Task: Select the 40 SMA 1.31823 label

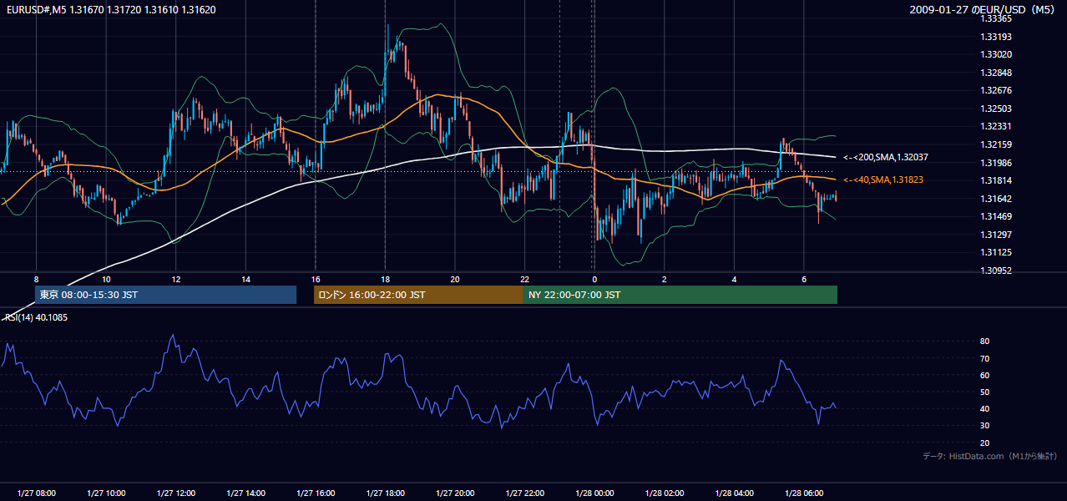Action: [x=883, y=180]
